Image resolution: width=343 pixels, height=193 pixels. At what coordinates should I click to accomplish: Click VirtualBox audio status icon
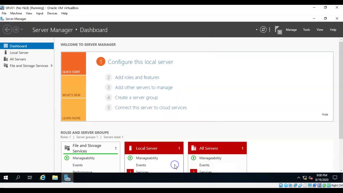[290, 185]
